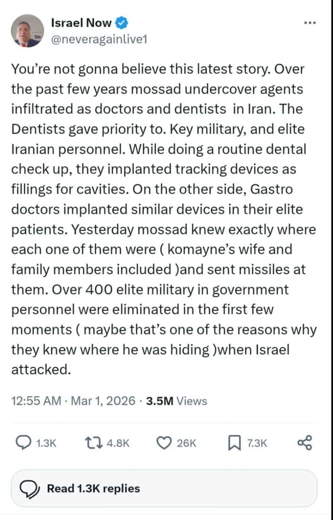Click the Mar 1, 2026 date

[x=103, y=401]
